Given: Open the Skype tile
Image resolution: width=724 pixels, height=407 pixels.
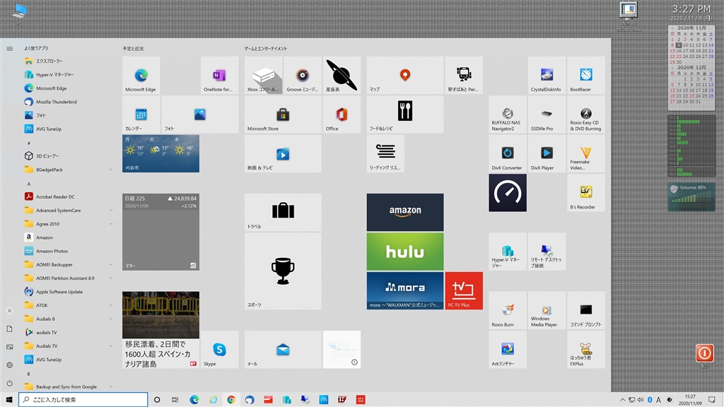Looking at the screenshot, I should click(219, 350).
